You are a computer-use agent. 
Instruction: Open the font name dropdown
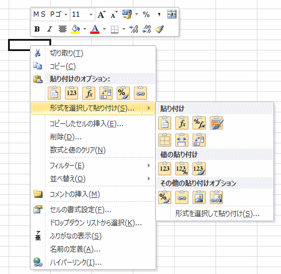point(66,14)
